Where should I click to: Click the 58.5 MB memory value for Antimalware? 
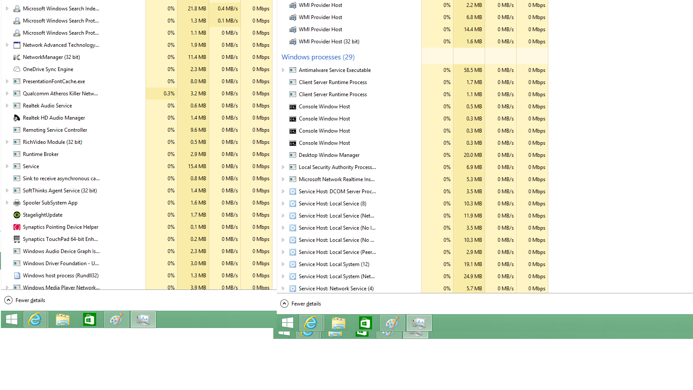[x=473, y=70]
